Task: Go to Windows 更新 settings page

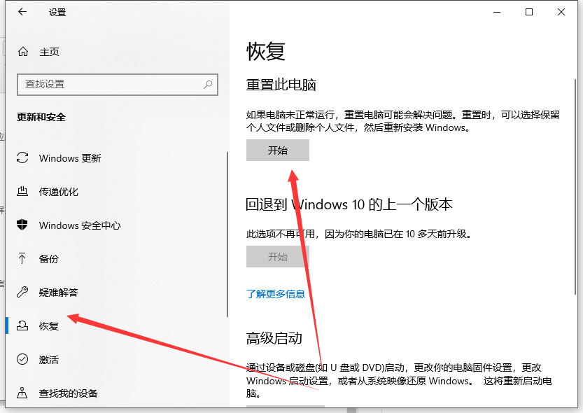Action: [70, 158]
